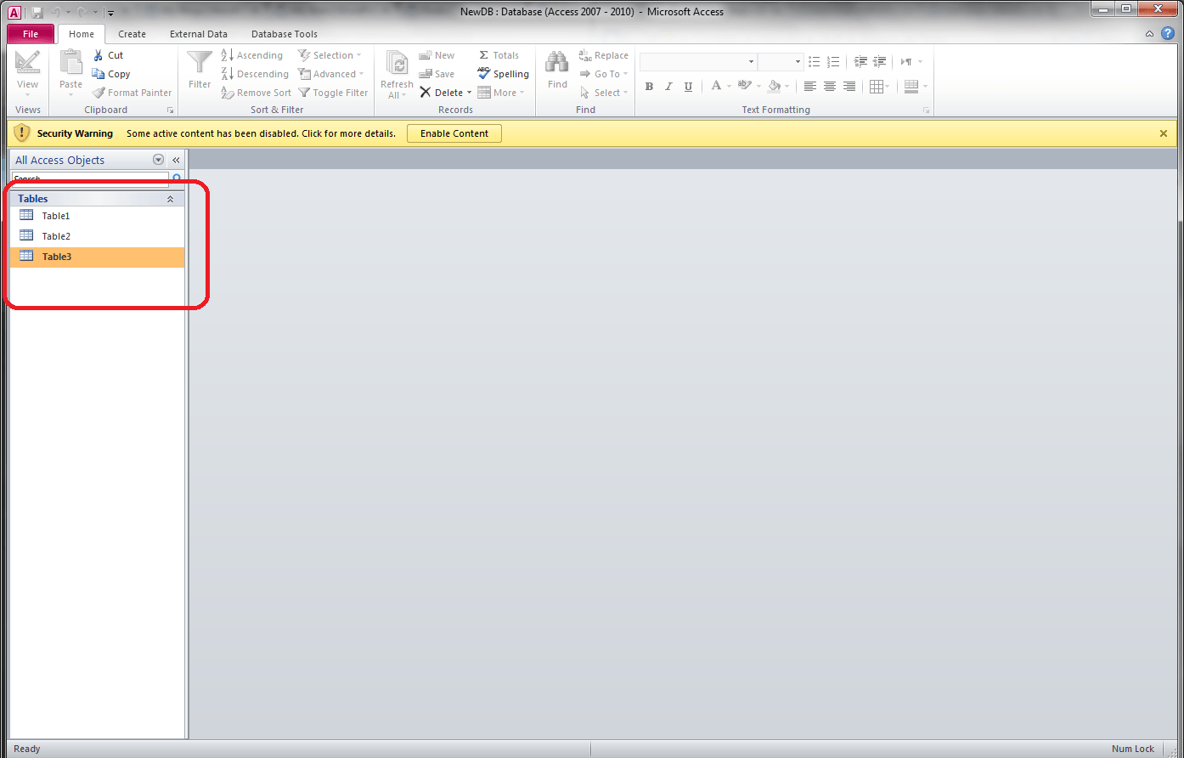
Task: Remove the current sort
Action: 256,92
